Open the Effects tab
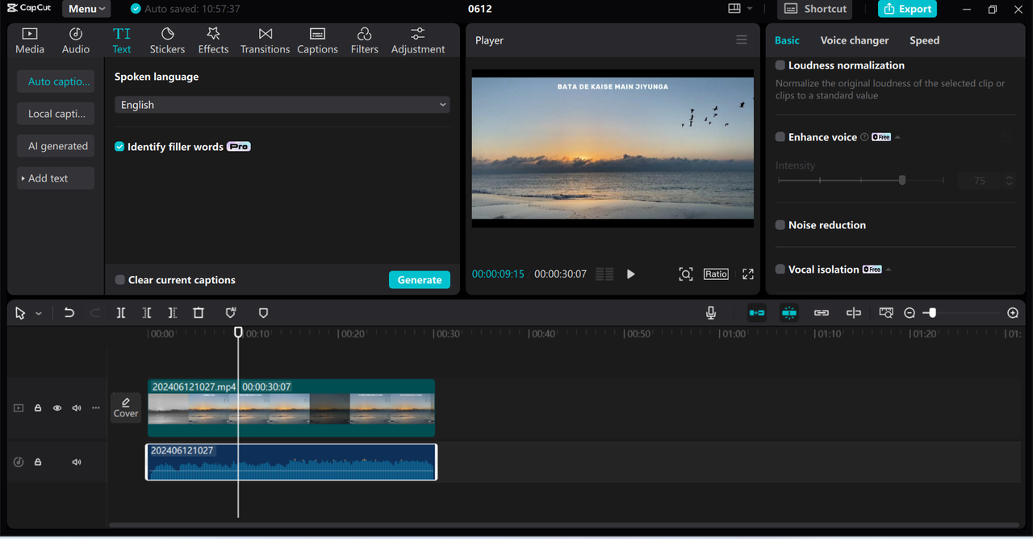 click(x=213, y=40)
